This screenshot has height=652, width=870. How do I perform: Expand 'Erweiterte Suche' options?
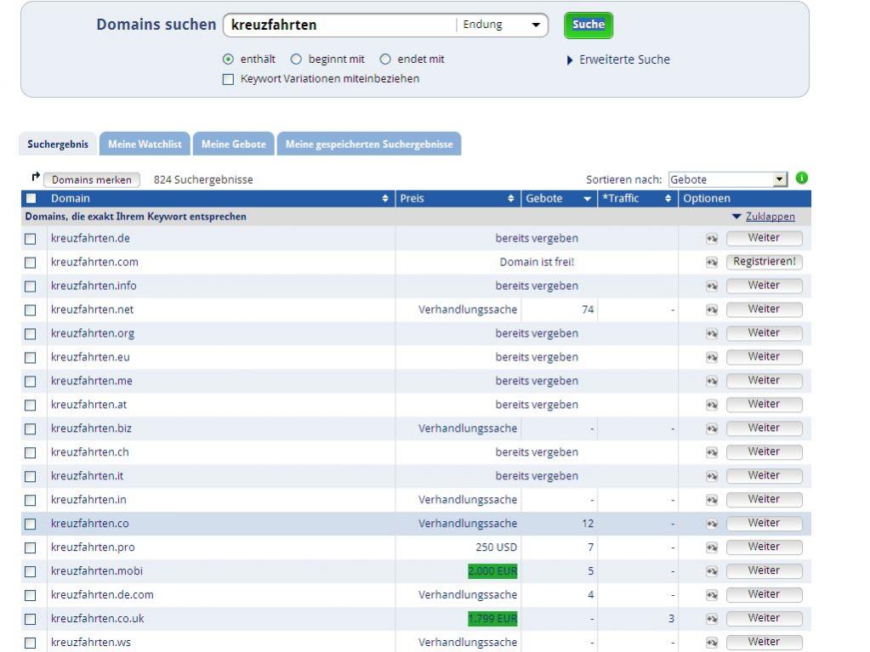coord(618,60)
